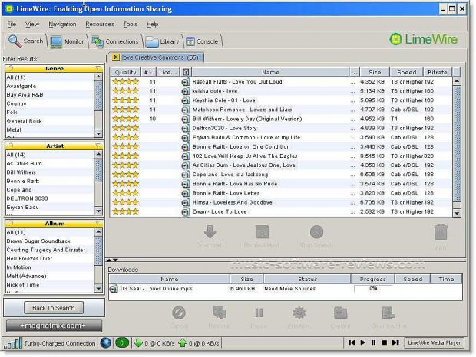Click the file icon for Rascall Flatts row
This screenshot has width=476, height=357.
click(x=185, y=82)
